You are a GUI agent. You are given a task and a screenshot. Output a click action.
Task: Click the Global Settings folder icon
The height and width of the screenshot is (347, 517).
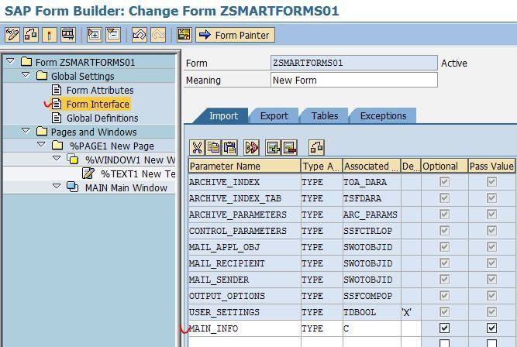(42, 75)
